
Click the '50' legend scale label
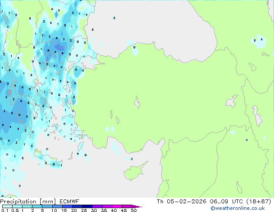click(134, 210)
